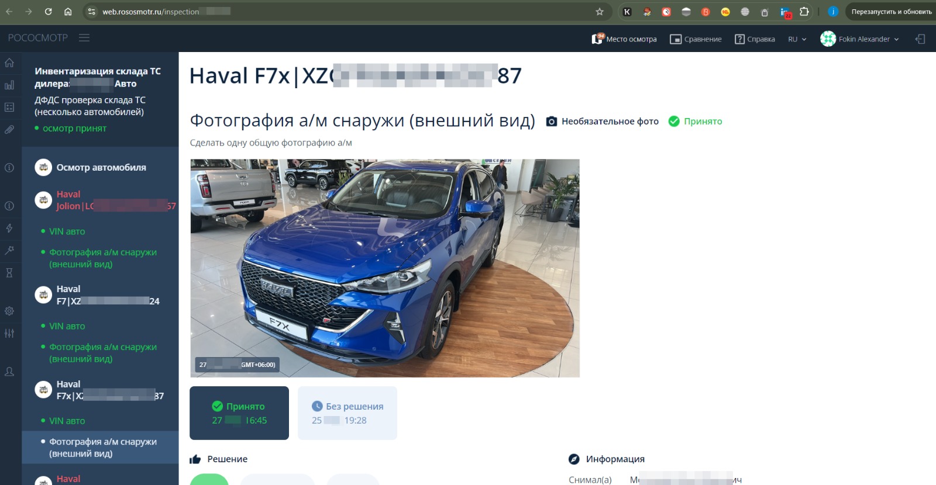This screenshot has width=936, height=485.
Task: Open the browser extensions puzzle icon
Action: pyautogui.click(x=804, y=12)
